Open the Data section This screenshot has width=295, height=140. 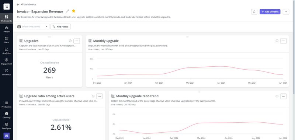coord(7,40)
